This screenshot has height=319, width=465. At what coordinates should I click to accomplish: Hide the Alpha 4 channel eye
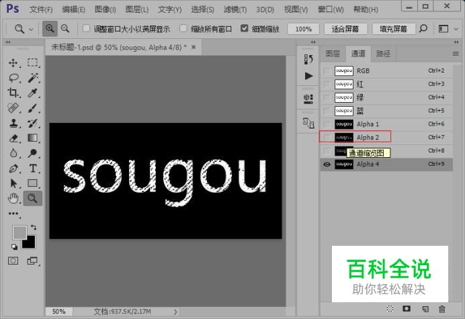327,165
